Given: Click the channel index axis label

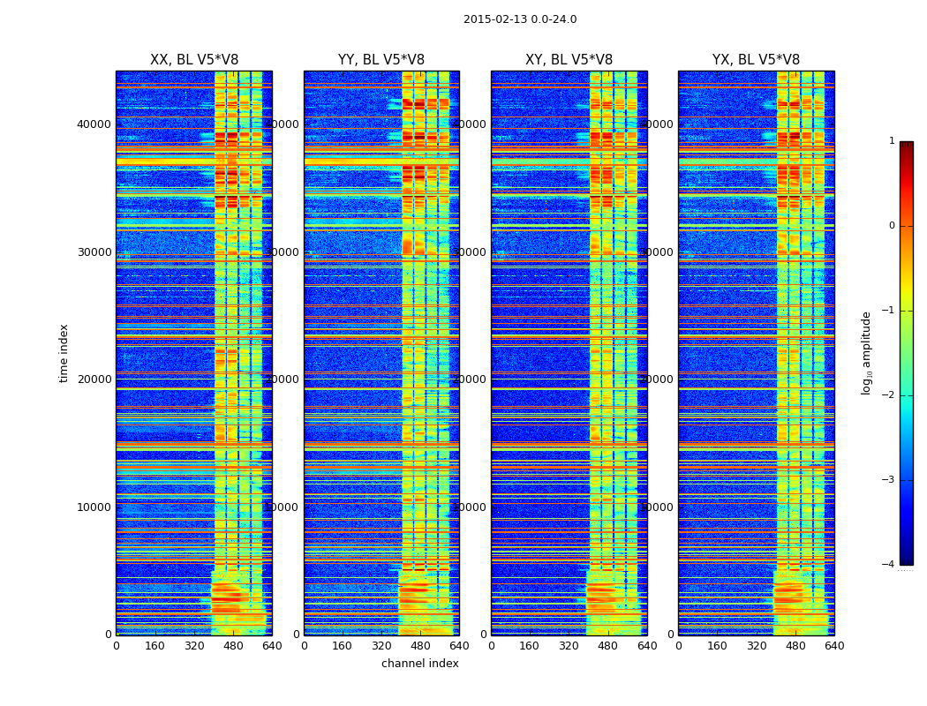Looking at the screenshot, I should pos(419,664).
